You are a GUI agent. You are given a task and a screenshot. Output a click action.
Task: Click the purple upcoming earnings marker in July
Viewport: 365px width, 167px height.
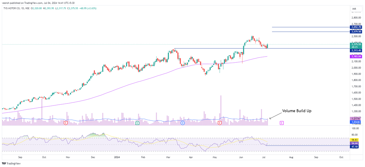[282, 123]
